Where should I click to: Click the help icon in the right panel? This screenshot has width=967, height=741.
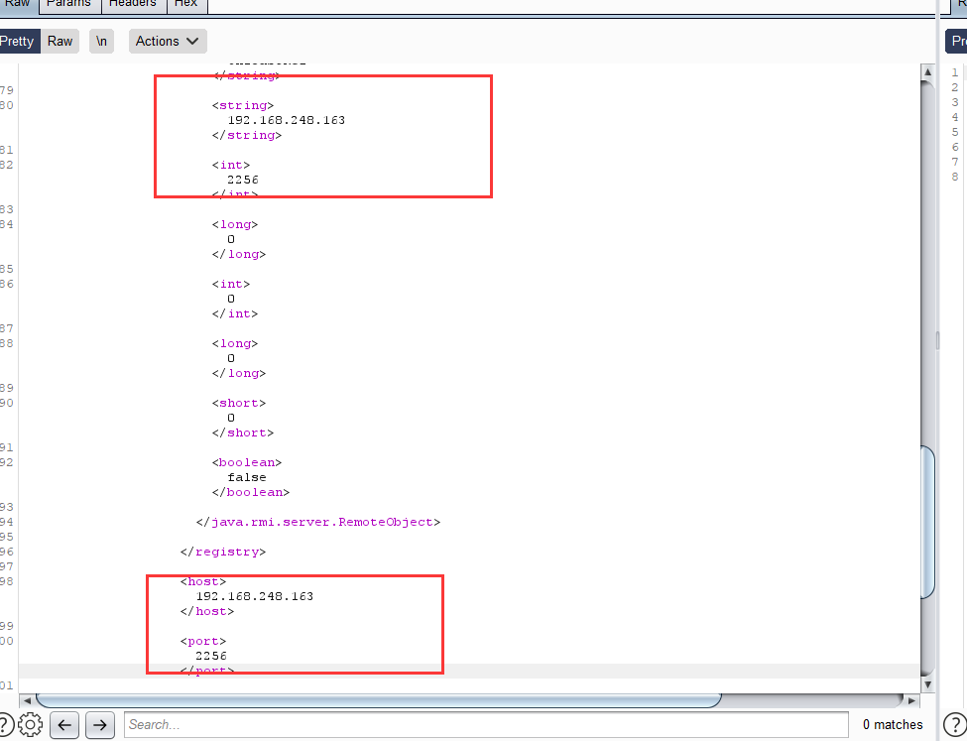(955, 724)
